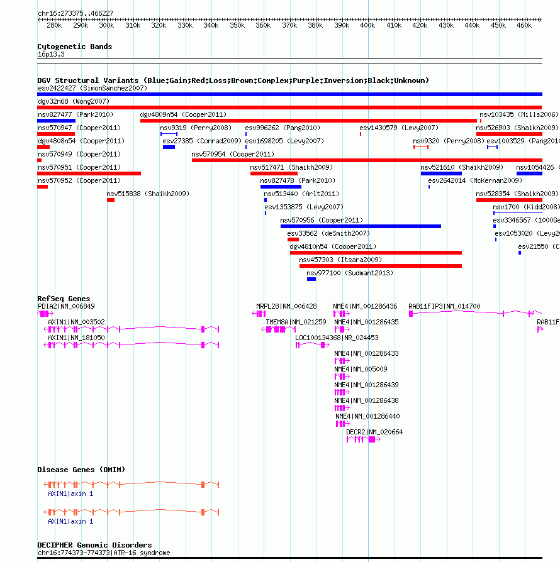
Task: Click the PDIA2|NM_006849 gene label
Action: (x=66, y=306)
